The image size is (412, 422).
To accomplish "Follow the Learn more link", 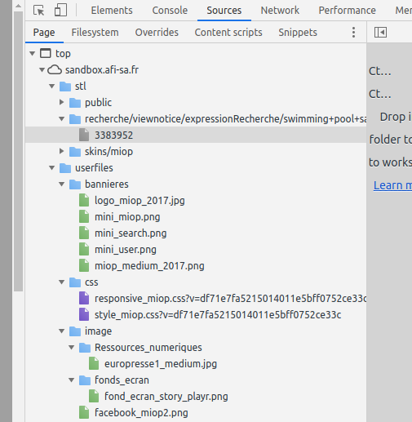I will 392,185.
